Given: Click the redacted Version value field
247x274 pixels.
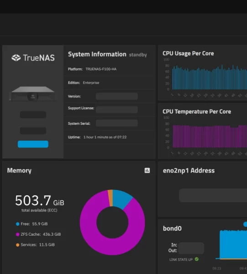Looking at the screenshot, I should point(117,96).
